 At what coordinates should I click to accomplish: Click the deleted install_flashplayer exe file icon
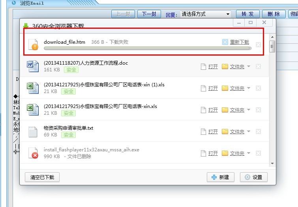click(x=32, y=153)
